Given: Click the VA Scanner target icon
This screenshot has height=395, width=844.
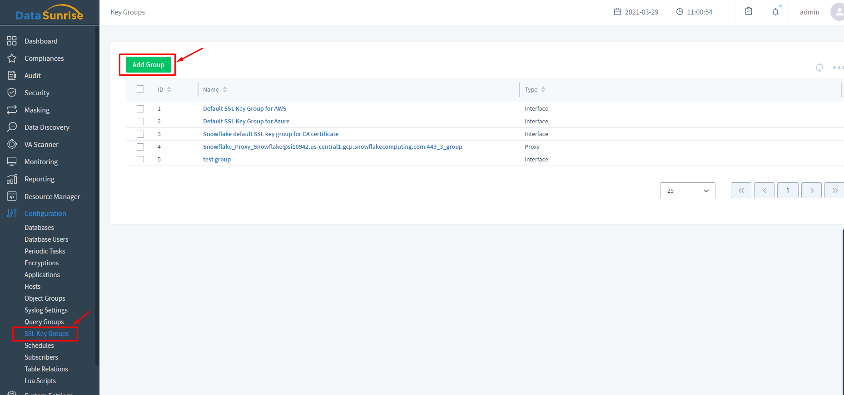Looking at the screenshot, I should [12, 144].
